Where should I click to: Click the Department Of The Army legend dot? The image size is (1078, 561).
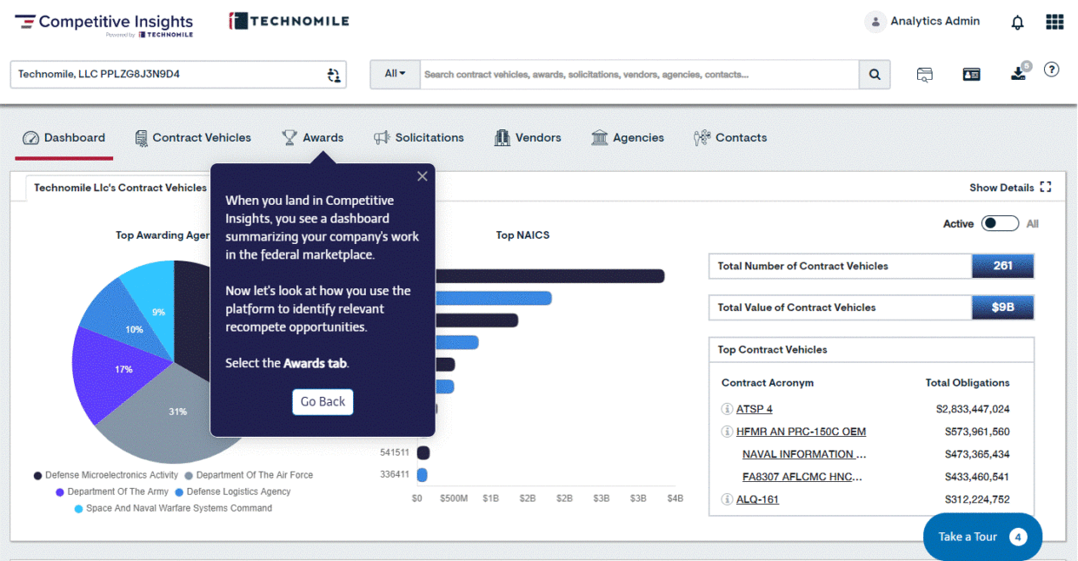pos(60,492)
